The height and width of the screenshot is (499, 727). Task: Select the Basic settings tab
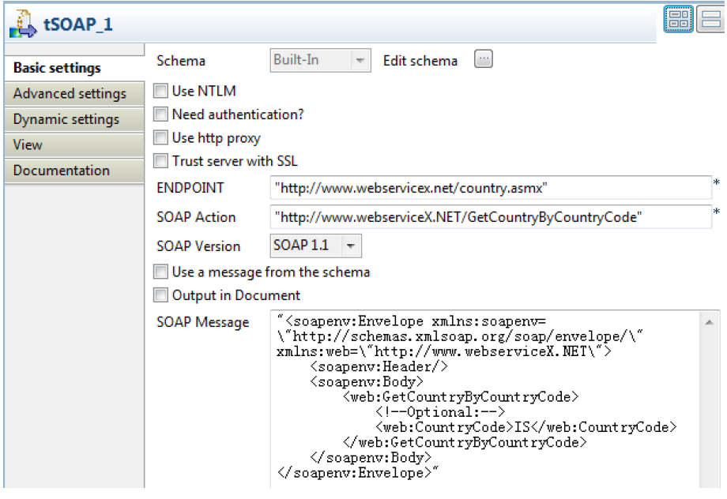pos(57,68)
